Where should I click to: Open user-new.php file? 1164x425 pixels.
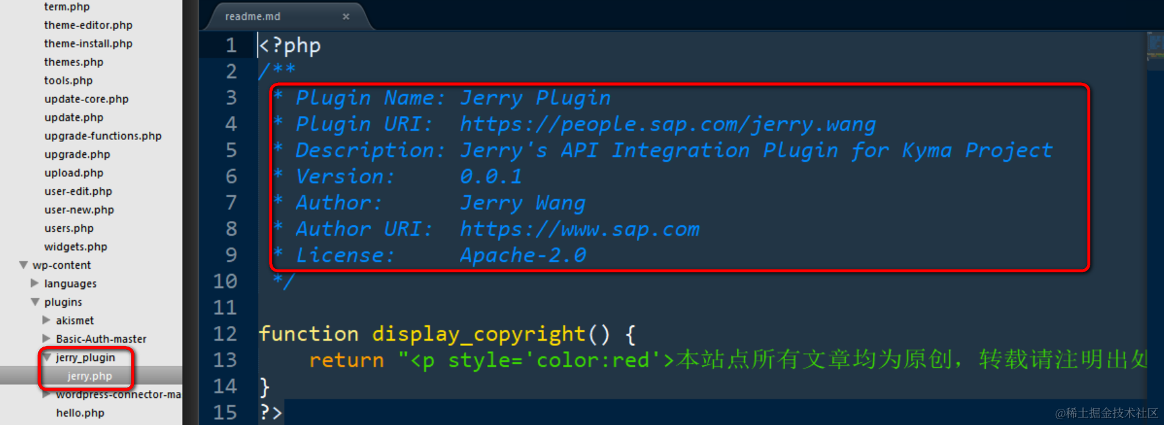(x=79, y=209)
